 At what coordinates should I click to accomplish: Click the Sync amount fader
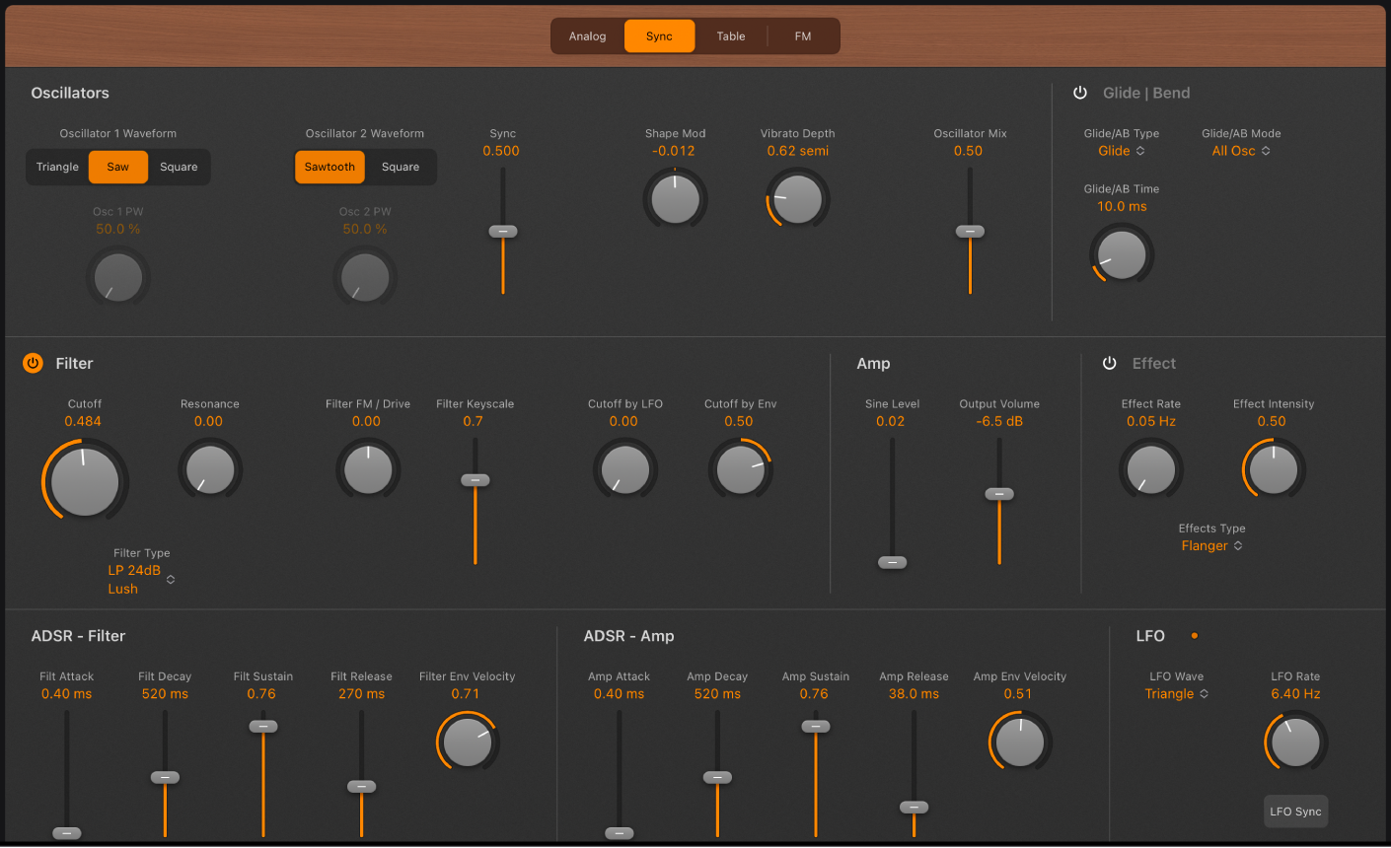(502, 231)
